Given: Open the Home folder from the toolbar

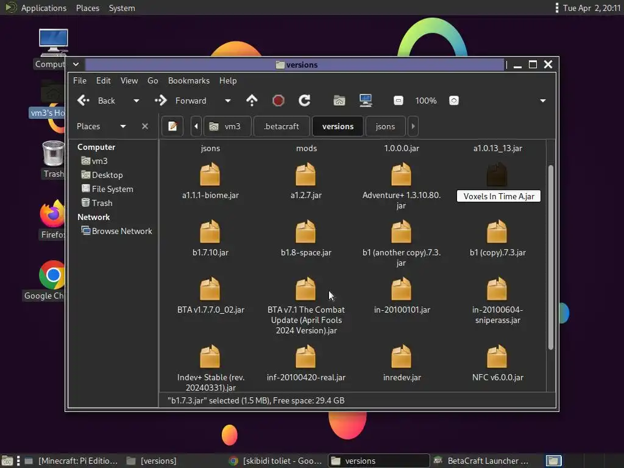Looking at the screenshot, I should 339,101.
